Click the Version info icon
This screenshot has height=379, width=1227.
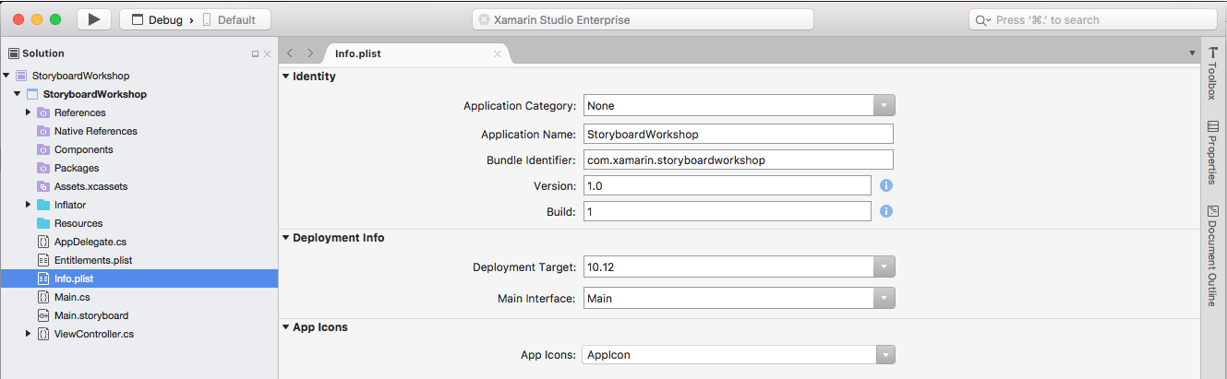(885, 185)
